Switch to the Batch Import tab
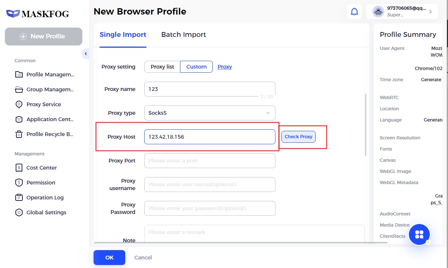The width and height of the screenshot is (448, 268). [x=183, y=35]
